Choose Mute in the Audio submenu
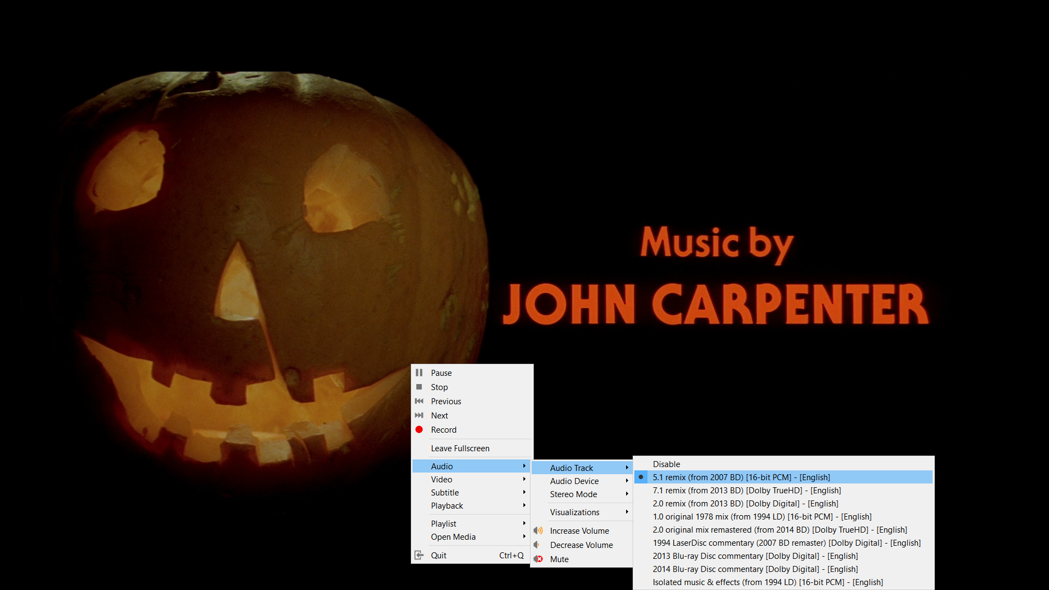Image resolution: width=1049 pixels, height=590 pixels. coord(581,559)
